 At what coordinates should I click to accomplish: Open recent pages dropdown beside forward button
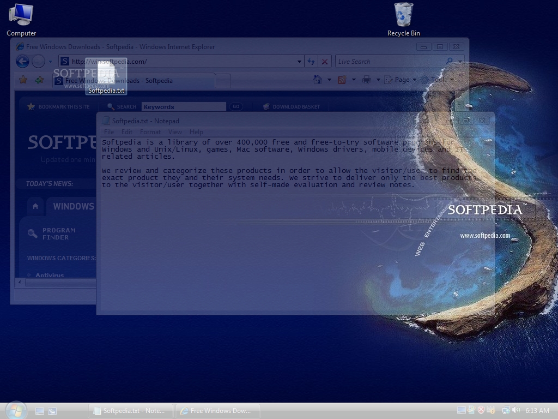[51, 62]
